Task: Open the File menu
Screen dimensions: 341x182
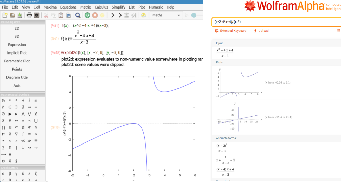Action: (5, 7)
